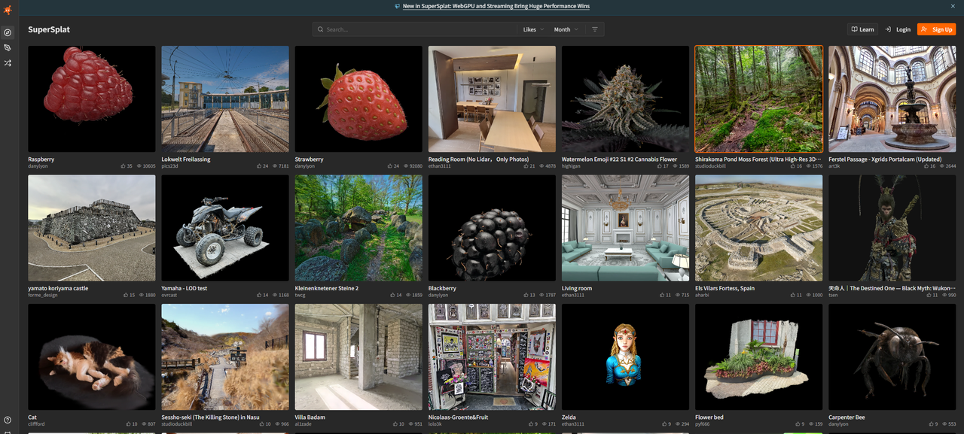Open the editor pen icon in sidebar
Screen dimensions: 964x434
[x=8, y=47]
